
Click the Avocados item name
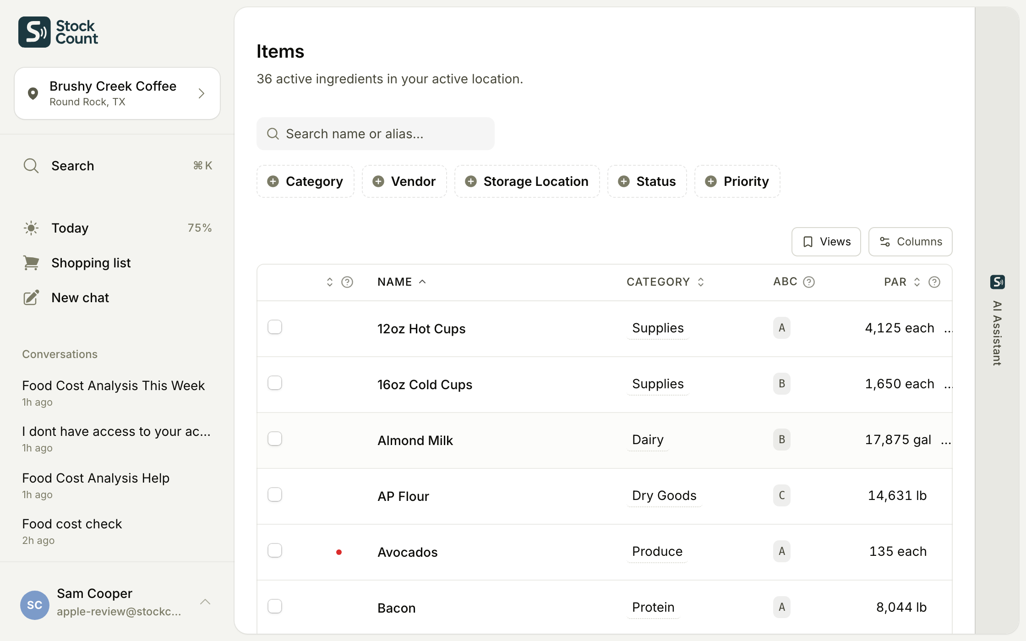pyautogui.click(x=408, y=552)
